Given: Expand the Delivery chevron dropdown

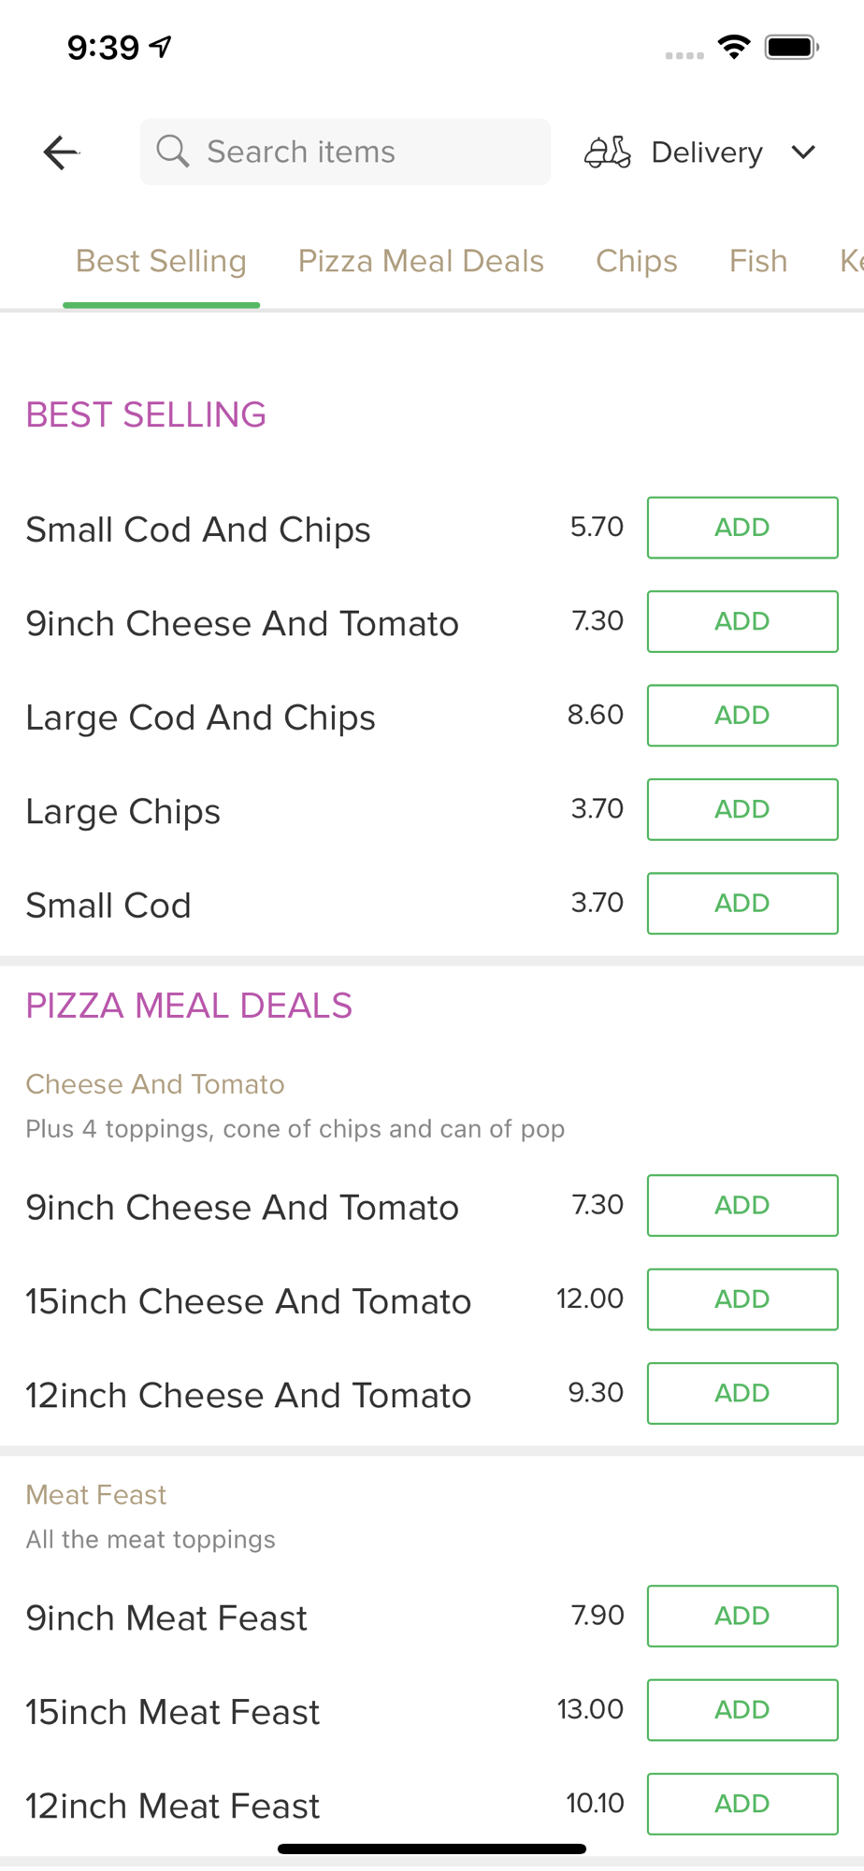Looking at the screenshot, I should (x=803, y=152).
